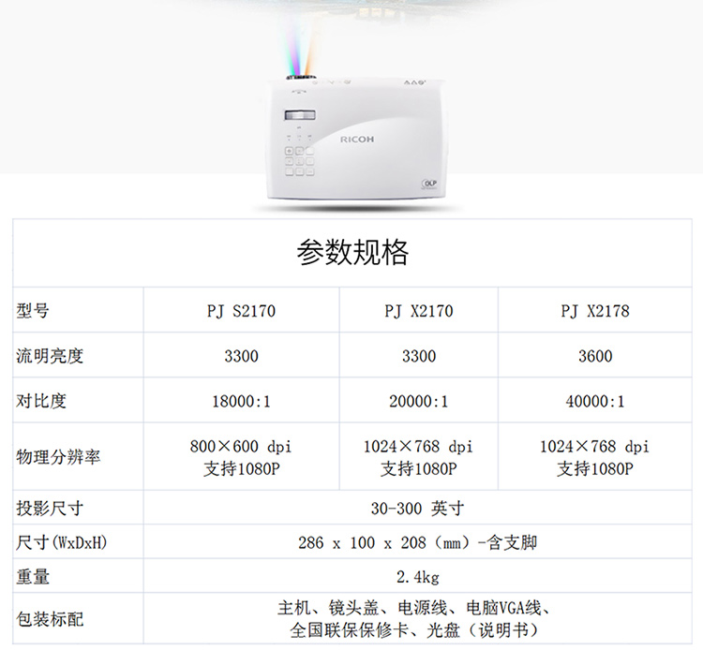Click the 800×600 dpi resolution cell

point(241,457)
